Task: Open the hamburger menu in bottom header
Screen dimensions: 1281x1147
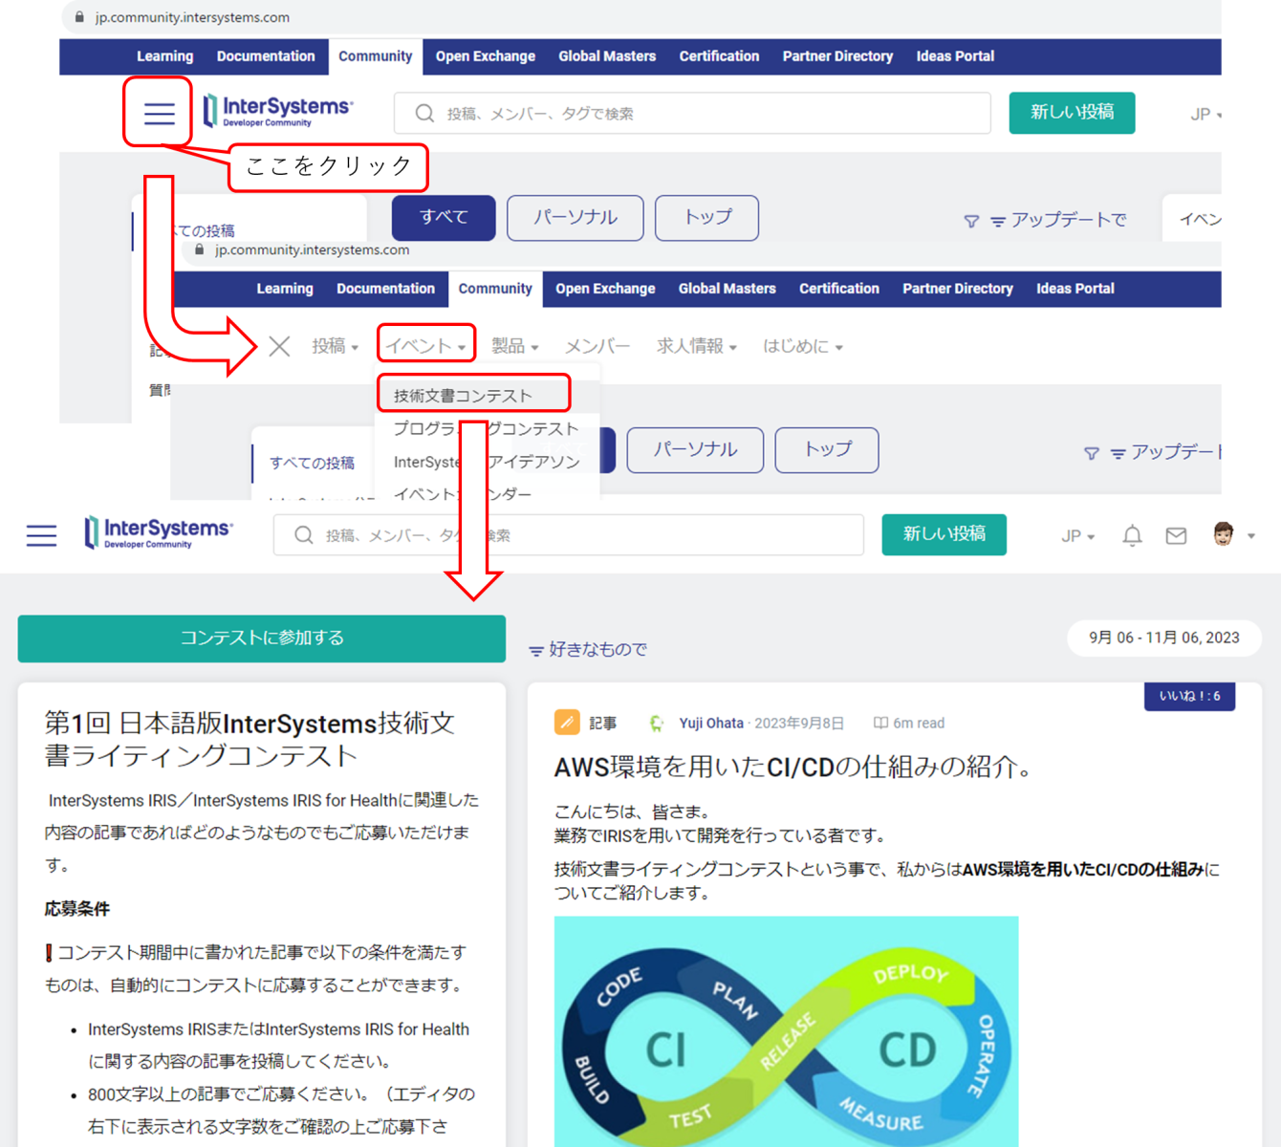Action: (x=41, y=535)
